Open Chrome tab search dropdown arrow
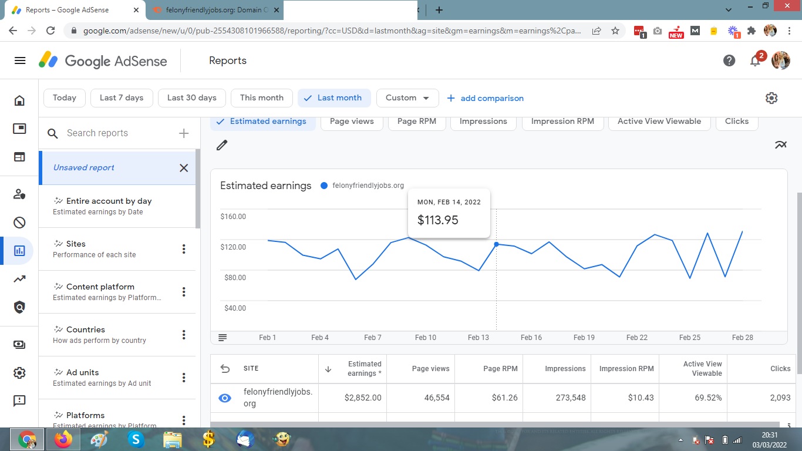The height and width of the screenshot is (451, 802). (729, 10)
